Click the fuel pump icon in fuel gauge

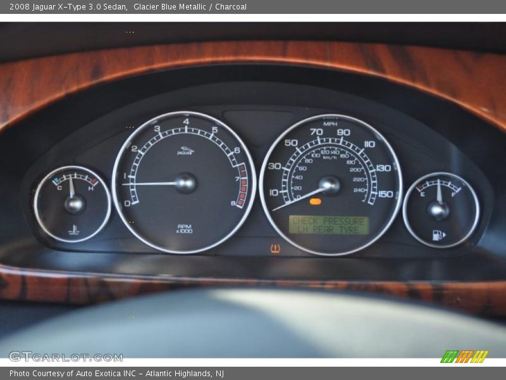[x=438, y=235]
